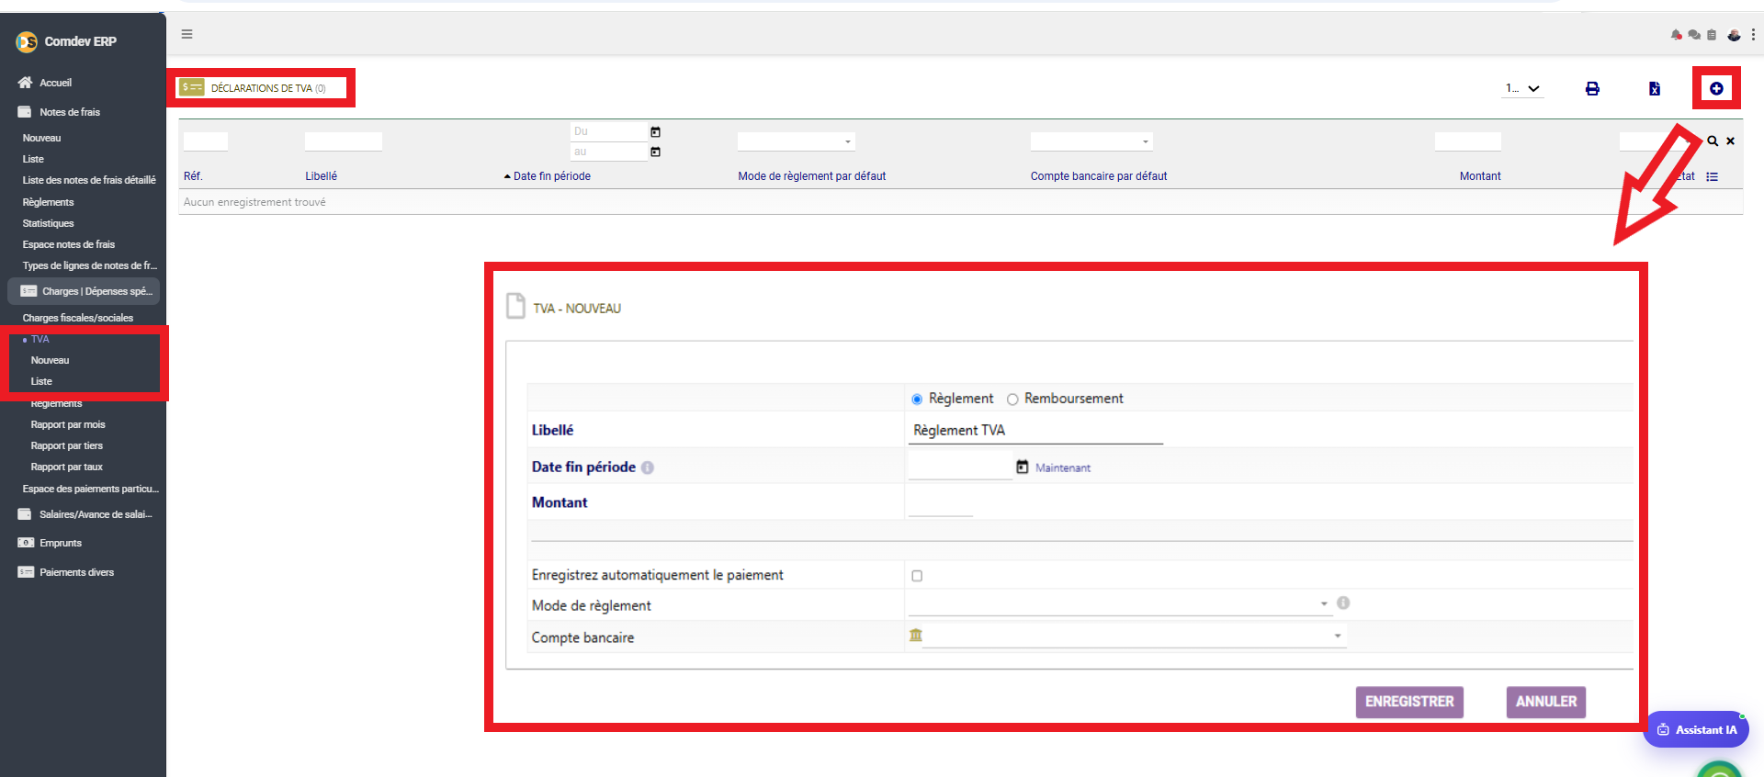Open Charges fiscales/sociales menu entry
Screen dimensions: 1764x777
point(78,318)
